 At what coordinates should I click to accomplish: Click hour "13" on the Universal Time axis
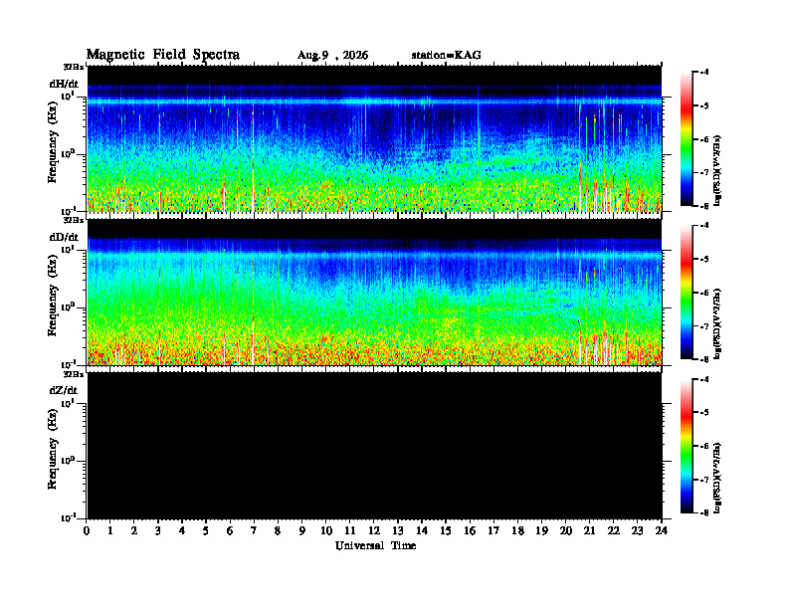coord(398,530)
